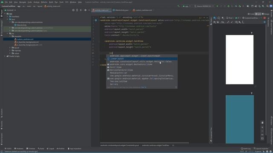Click the design surface layers icon
Screen dimensions: 273x153
215,18
